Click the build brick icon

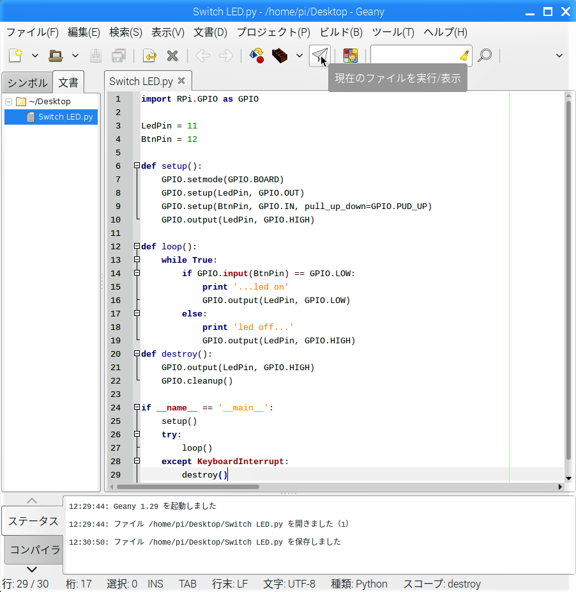coord(279,56)
